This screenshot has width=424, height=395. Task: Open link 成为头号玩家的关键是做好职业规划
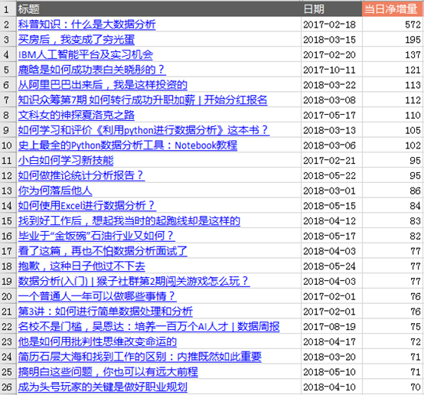coord(103,387)
